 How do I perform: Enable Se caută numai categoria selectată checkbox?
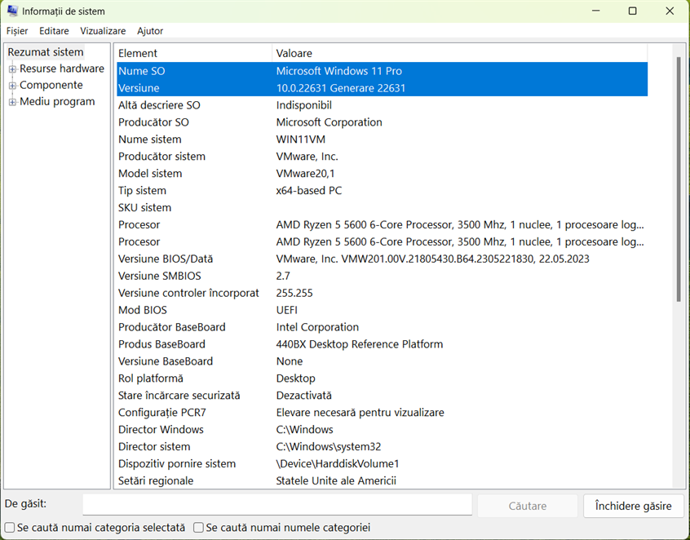click(10, 527)
